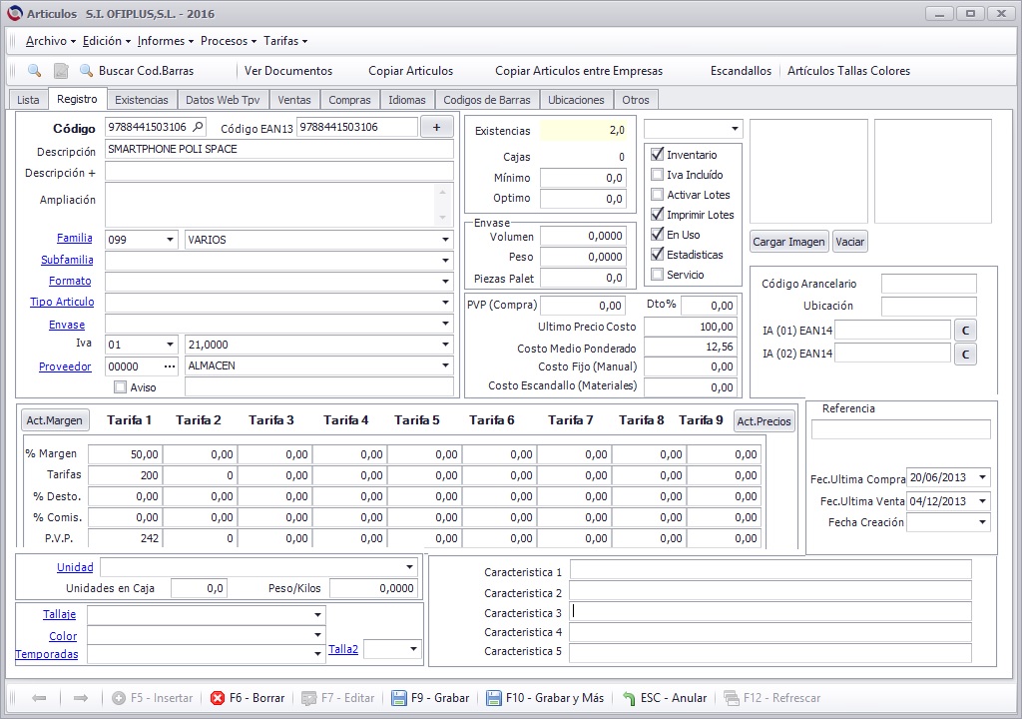Switch to the Existencias tab
Viewport: 1022px width, 719px height.
(x=142, y=100)
